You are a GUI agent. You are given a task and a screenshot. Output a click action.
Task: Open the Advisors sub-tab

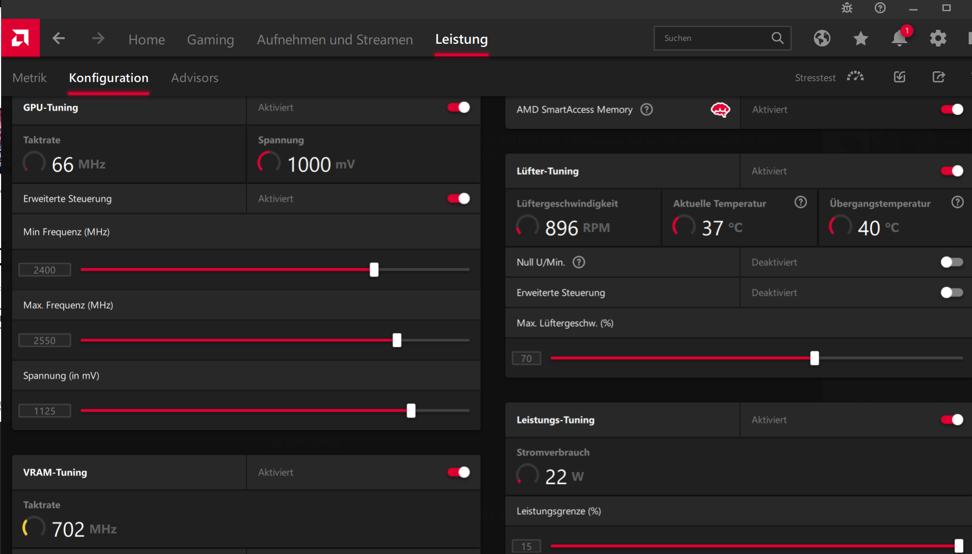pos(195,78)
